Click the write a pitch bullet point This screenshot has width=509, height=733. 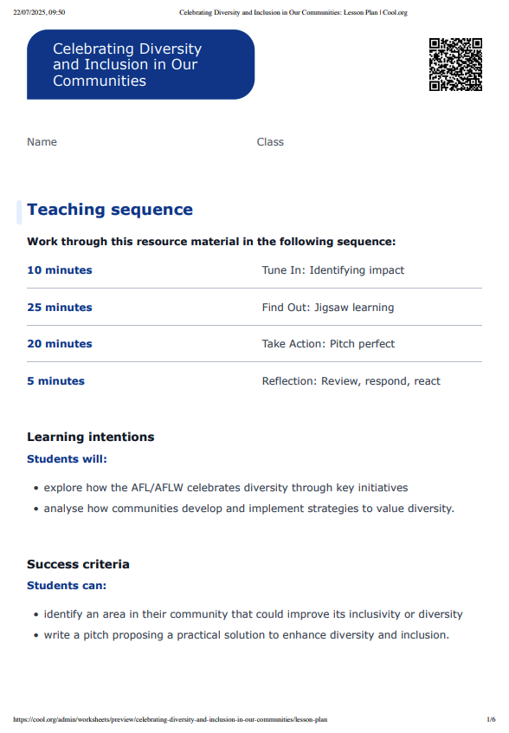click(247, 635)
